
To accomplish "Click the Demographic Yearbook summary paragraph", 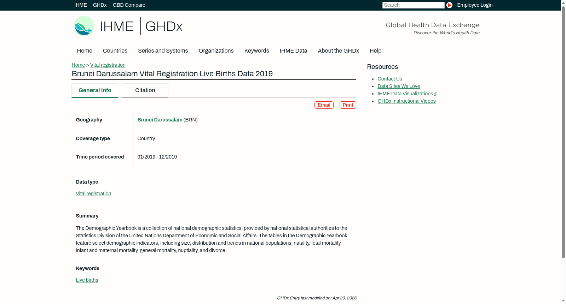I will coord(212,239).
